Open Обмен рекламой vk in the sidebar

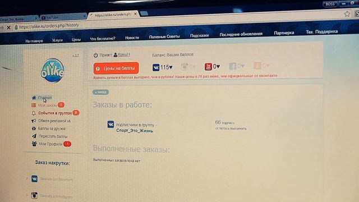coord(54,121)
